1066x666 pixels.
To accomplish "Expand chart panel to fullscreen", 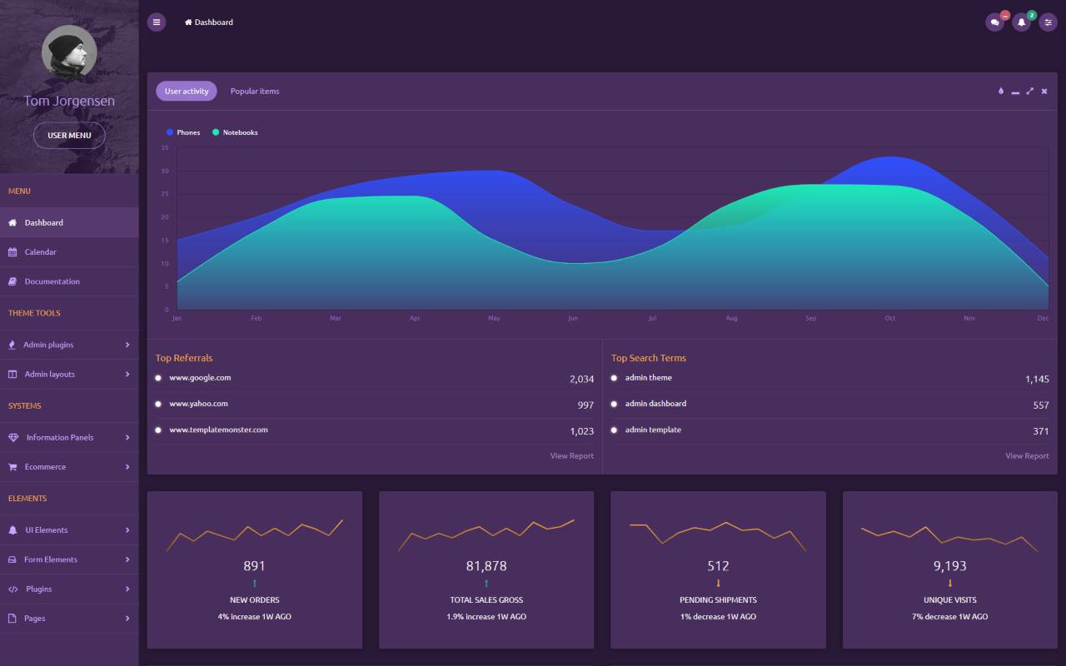I will [x=1030, y=91].
